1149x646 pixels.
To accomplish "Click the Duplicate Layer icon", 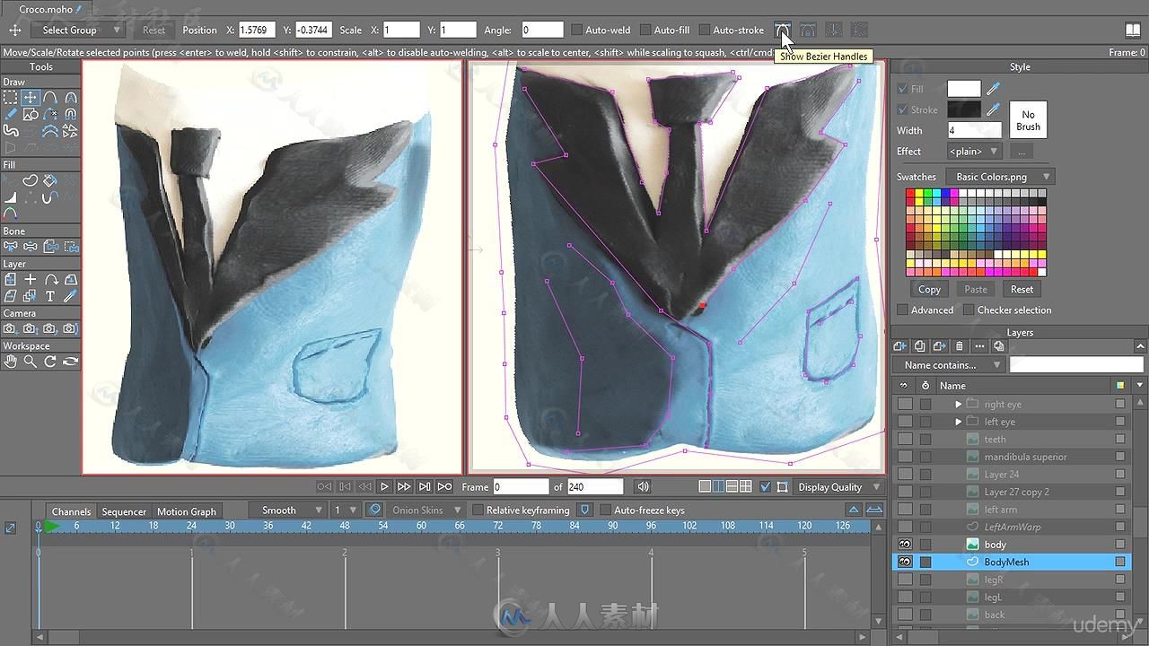I will point(919,346).
